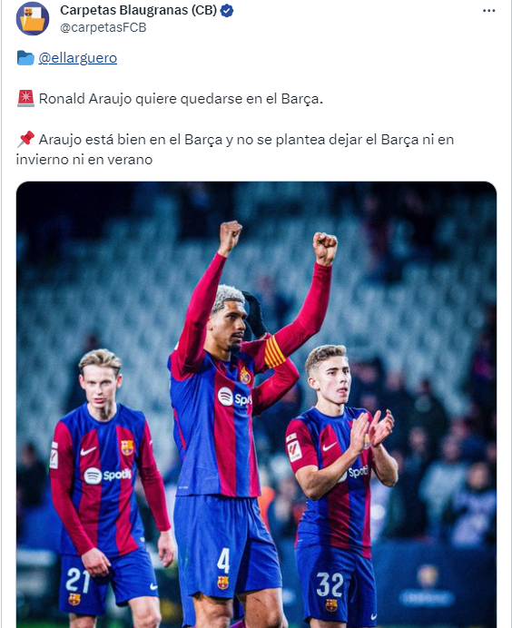Open the Carpetas Blaugranas profile avatar
Screen dimensions: 512x628
tap(33, 18)
